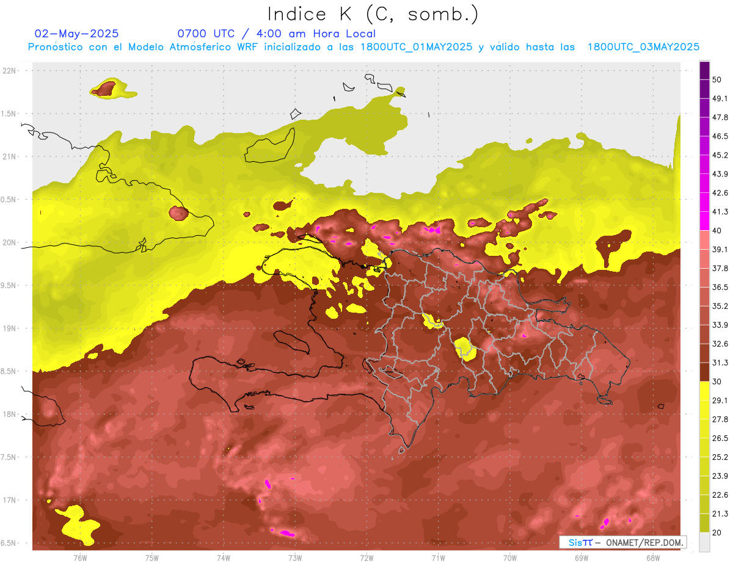The width and height of the screenshot is (733, 566).
Task: Pick the '20' value on the color scale
Action: (x=717, y=532)
